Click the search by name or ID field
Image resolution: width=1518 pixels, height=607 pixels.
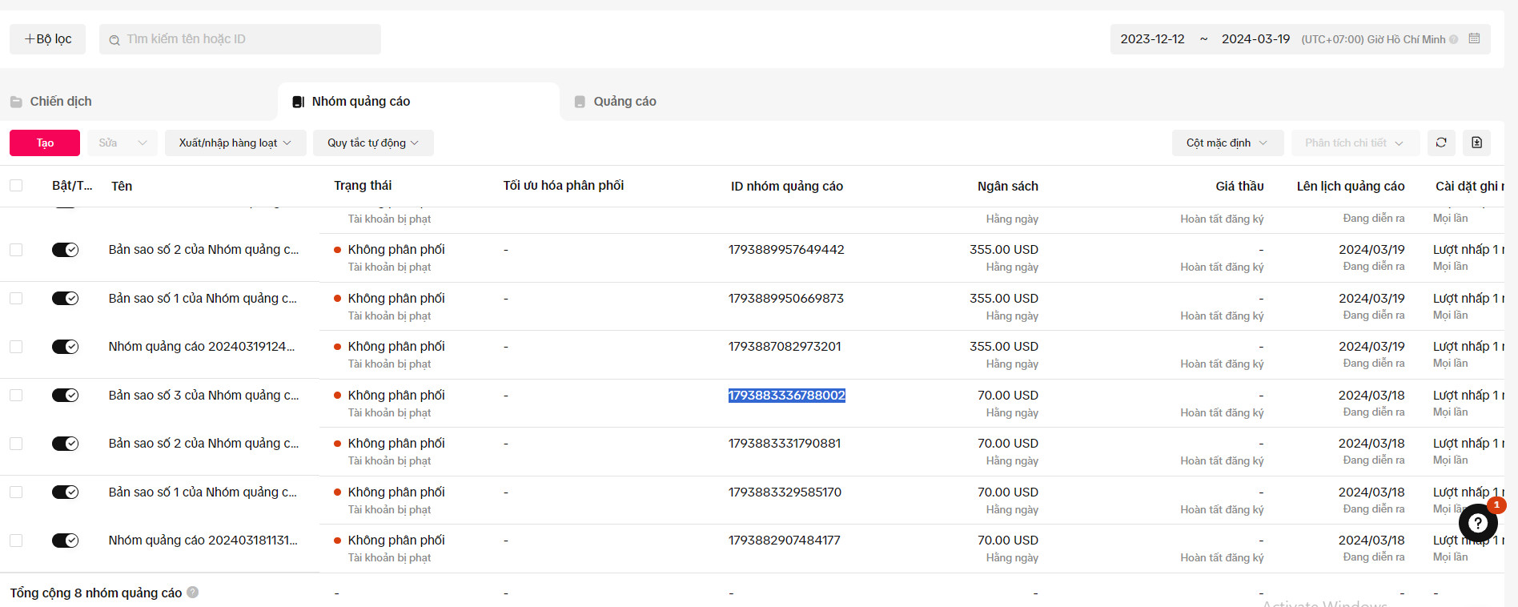click(240, 39)
